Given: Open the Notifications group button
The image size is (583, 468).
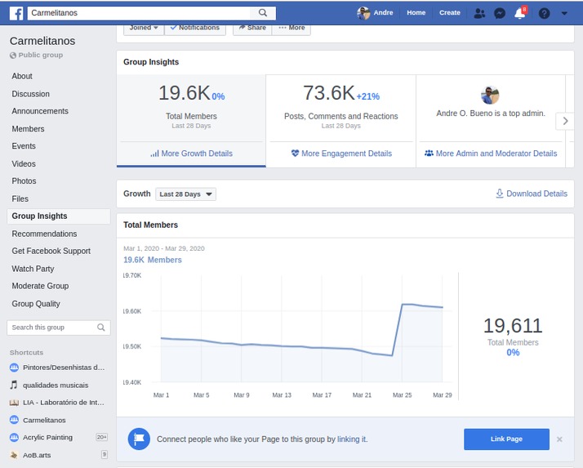Looking at the screenshot, I should coord(195,29).
